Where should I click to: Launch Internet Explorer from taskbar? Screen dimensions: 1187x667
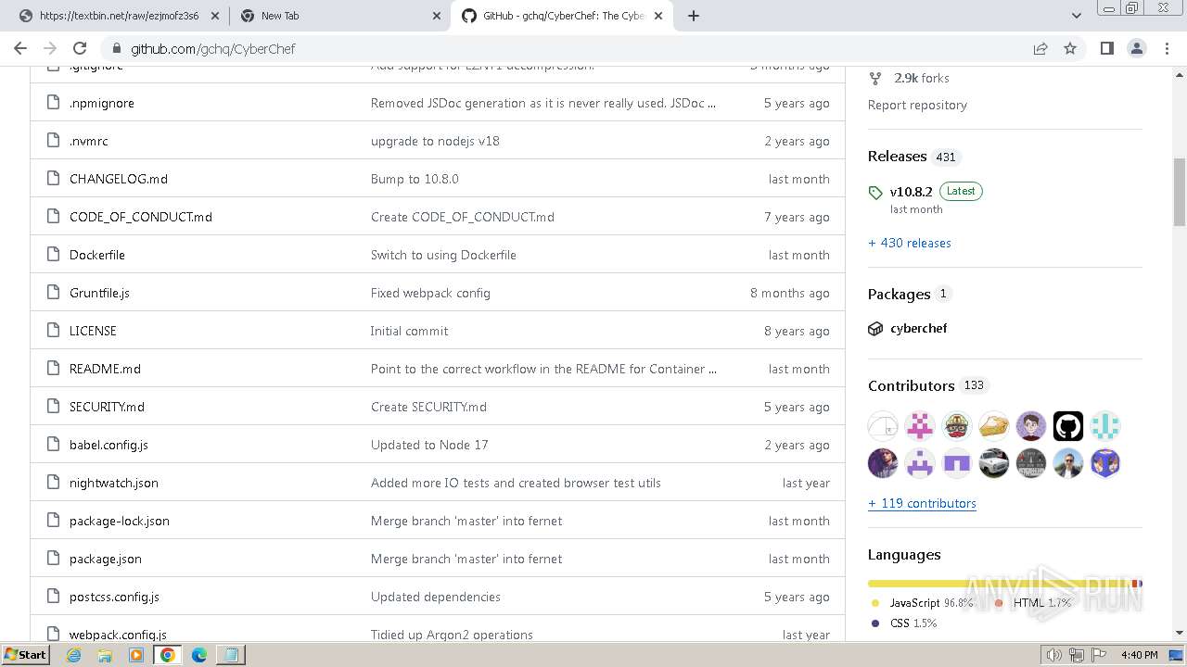click(x=73, y=655)
